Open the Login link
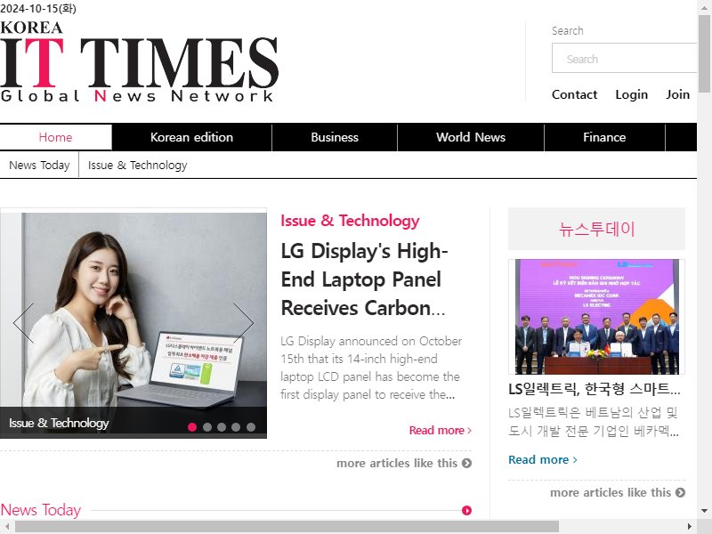The image size is (712, 534). point(632,94)
